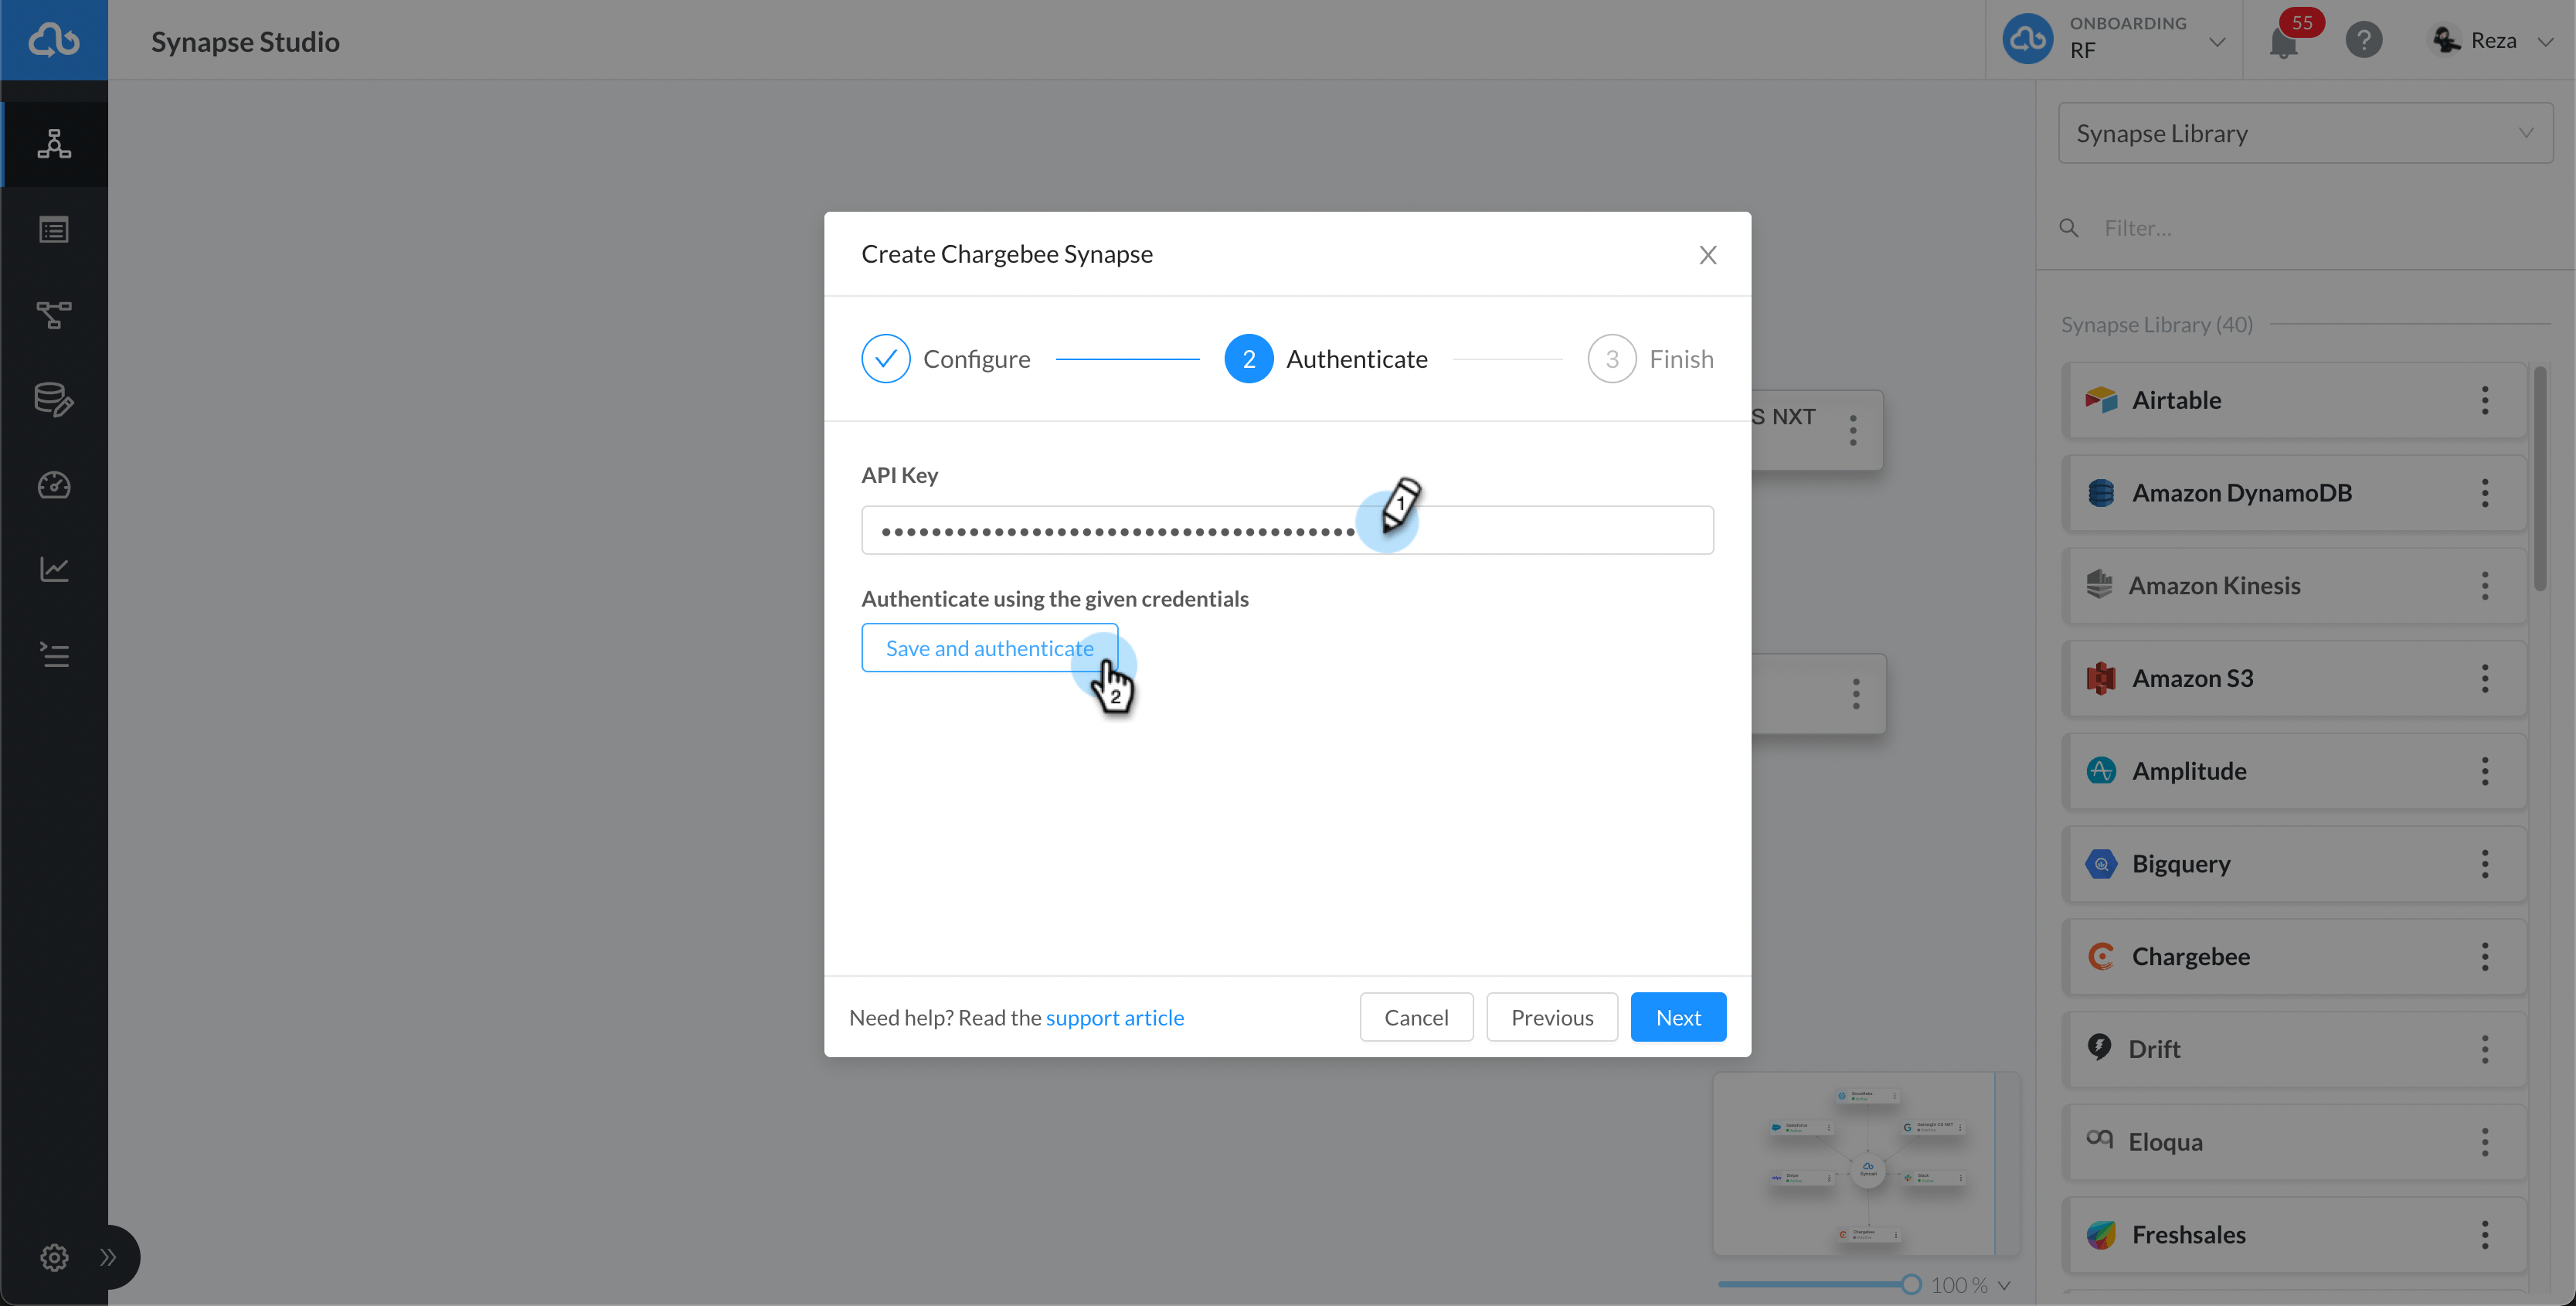Open Eloqua more options menu
This screenshot has height=1306, width=2576.
pos(2485,1142)
